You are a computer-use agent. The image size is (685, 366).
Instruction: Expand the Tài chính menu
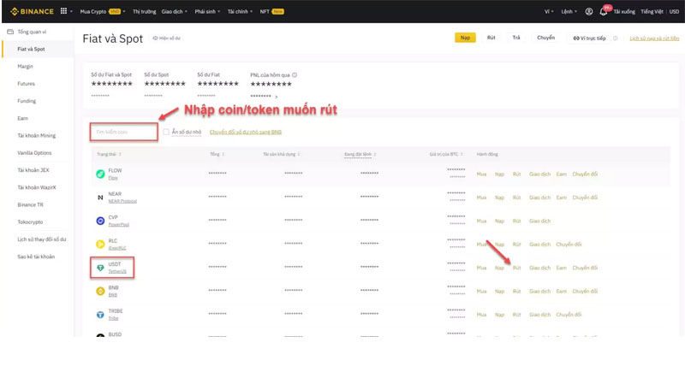coord(240,11)
